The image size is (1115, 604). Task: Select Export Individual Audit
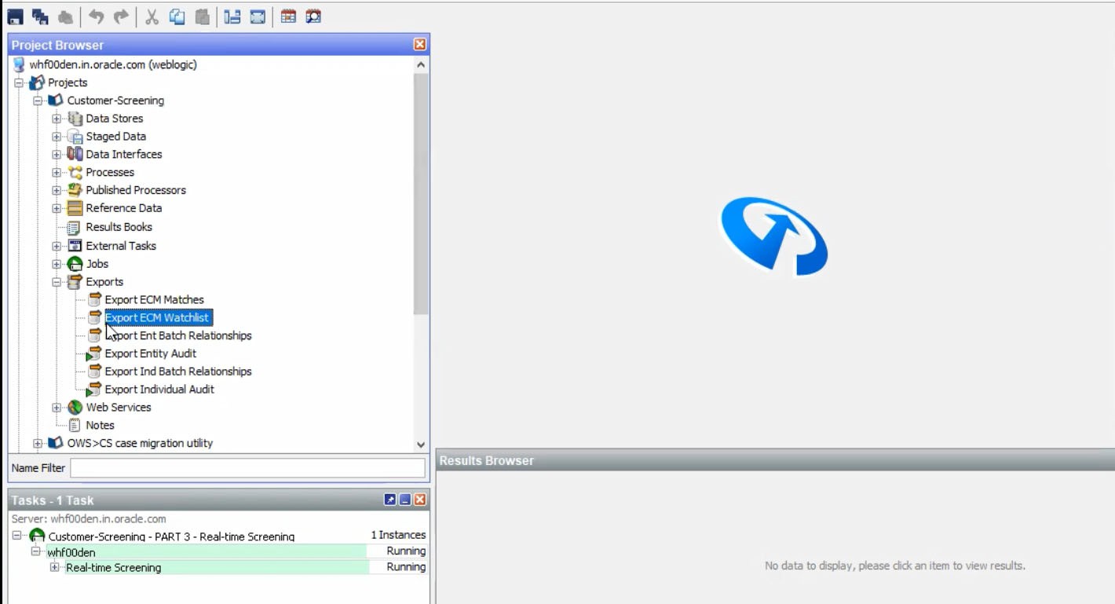point(159,390)
